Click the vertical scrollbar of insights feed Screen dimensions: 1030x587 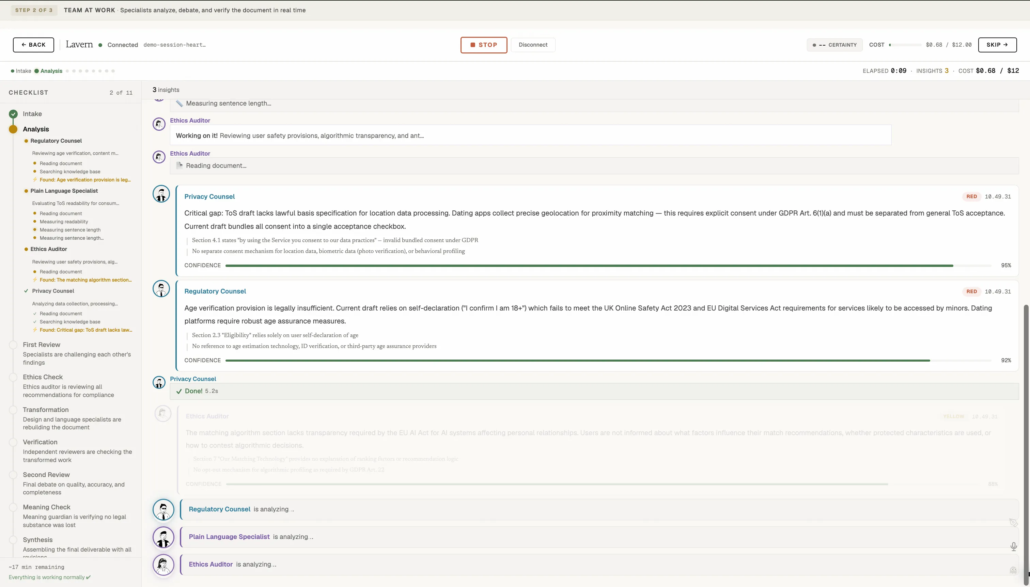1026,443
